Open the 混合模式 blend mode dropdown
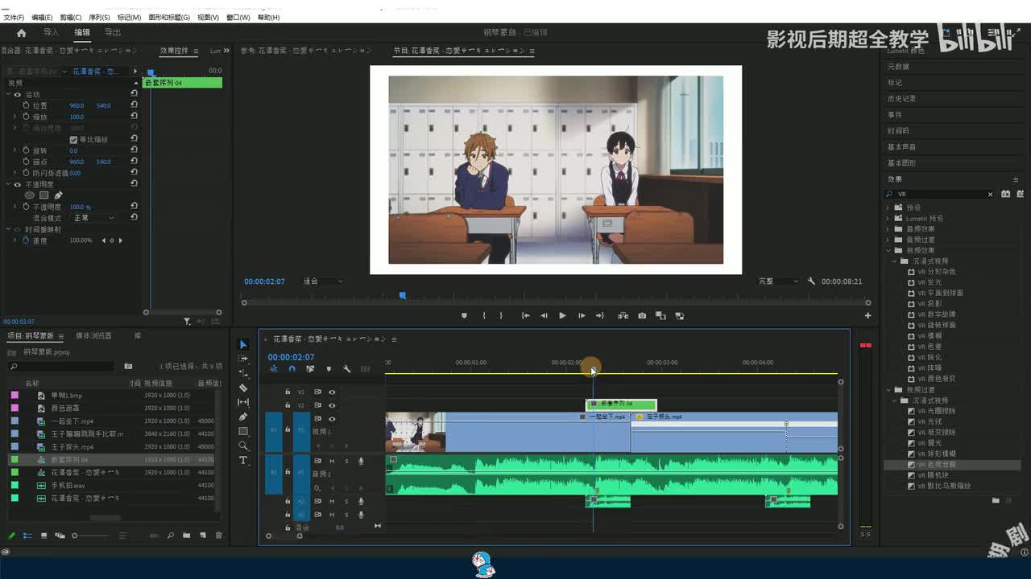Viewport: 1031px width, 579px height. [x=94, y=218]
